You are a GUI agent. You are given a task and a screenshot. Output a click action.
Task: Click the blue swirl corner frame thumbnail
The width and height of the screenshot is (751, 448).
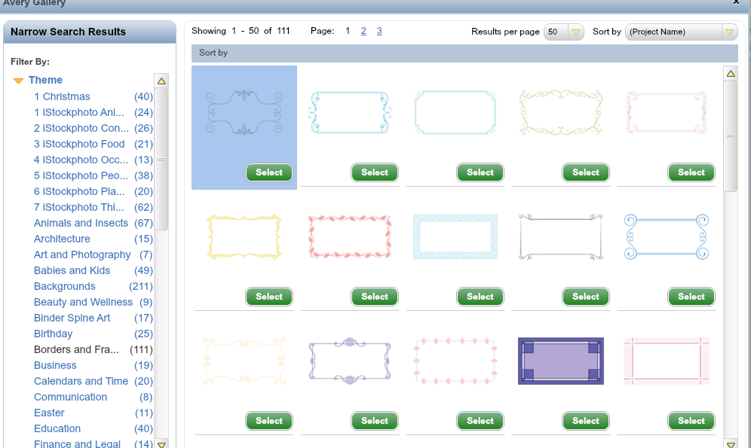tap(350, 112)
